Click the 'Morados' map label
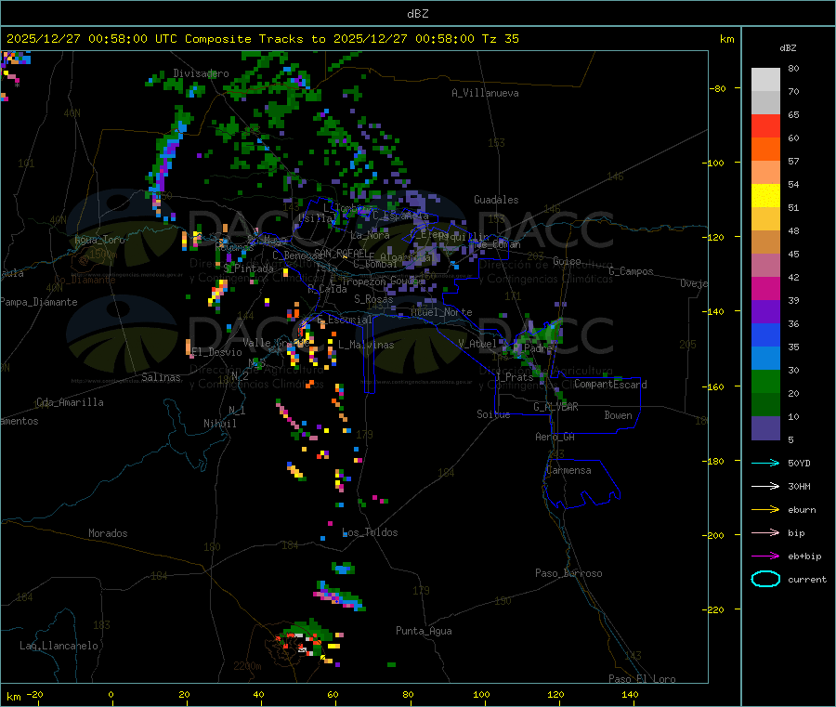Screen dimensions: 836x707 click(x=108, y=533)
